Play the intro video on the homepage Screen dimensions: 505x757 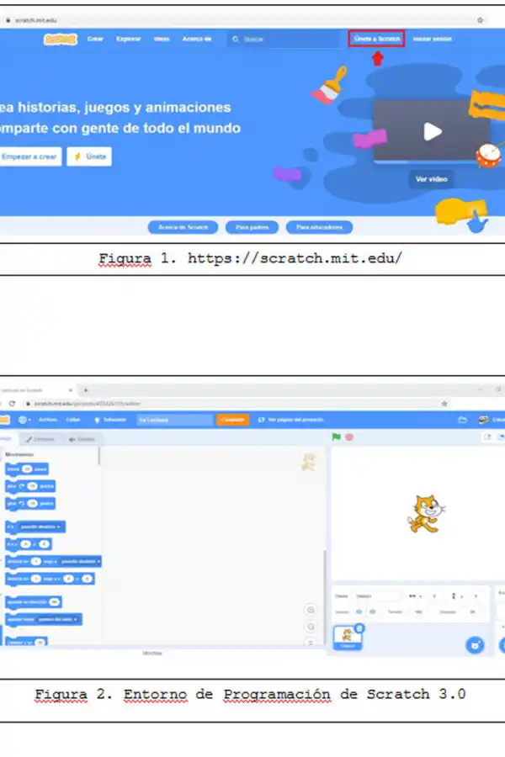[432, 131]
